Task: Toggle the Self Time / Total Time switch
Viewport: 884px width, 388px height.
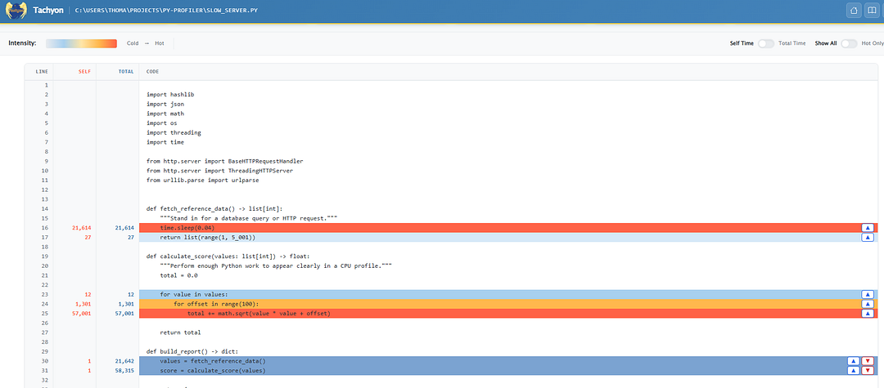Action: pyautogui.click(x=765, y=43)
